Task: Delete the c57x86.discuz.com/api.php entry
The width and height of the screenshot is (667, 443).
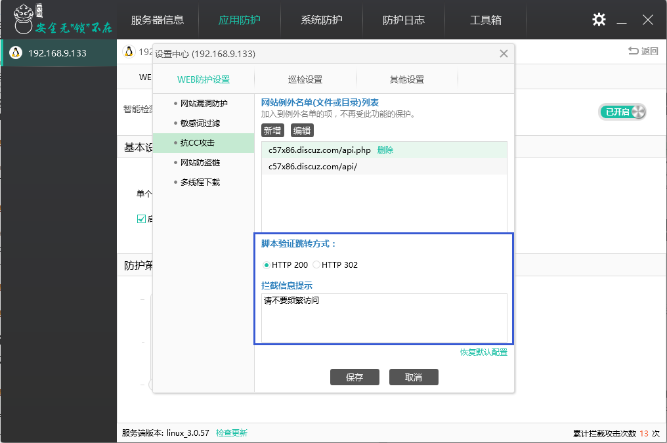Action: point(385,150)
